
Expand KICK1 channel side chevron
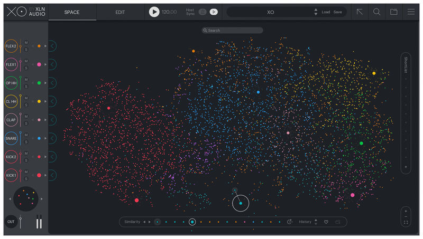(x=52, y=175)
